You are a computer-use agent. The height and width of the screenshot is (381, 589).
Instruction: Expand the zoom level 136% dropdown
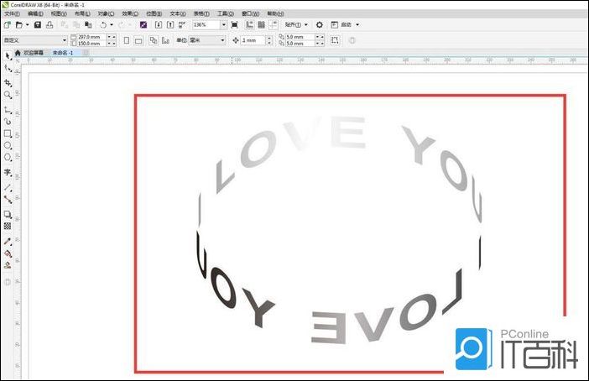click(225, 25)
